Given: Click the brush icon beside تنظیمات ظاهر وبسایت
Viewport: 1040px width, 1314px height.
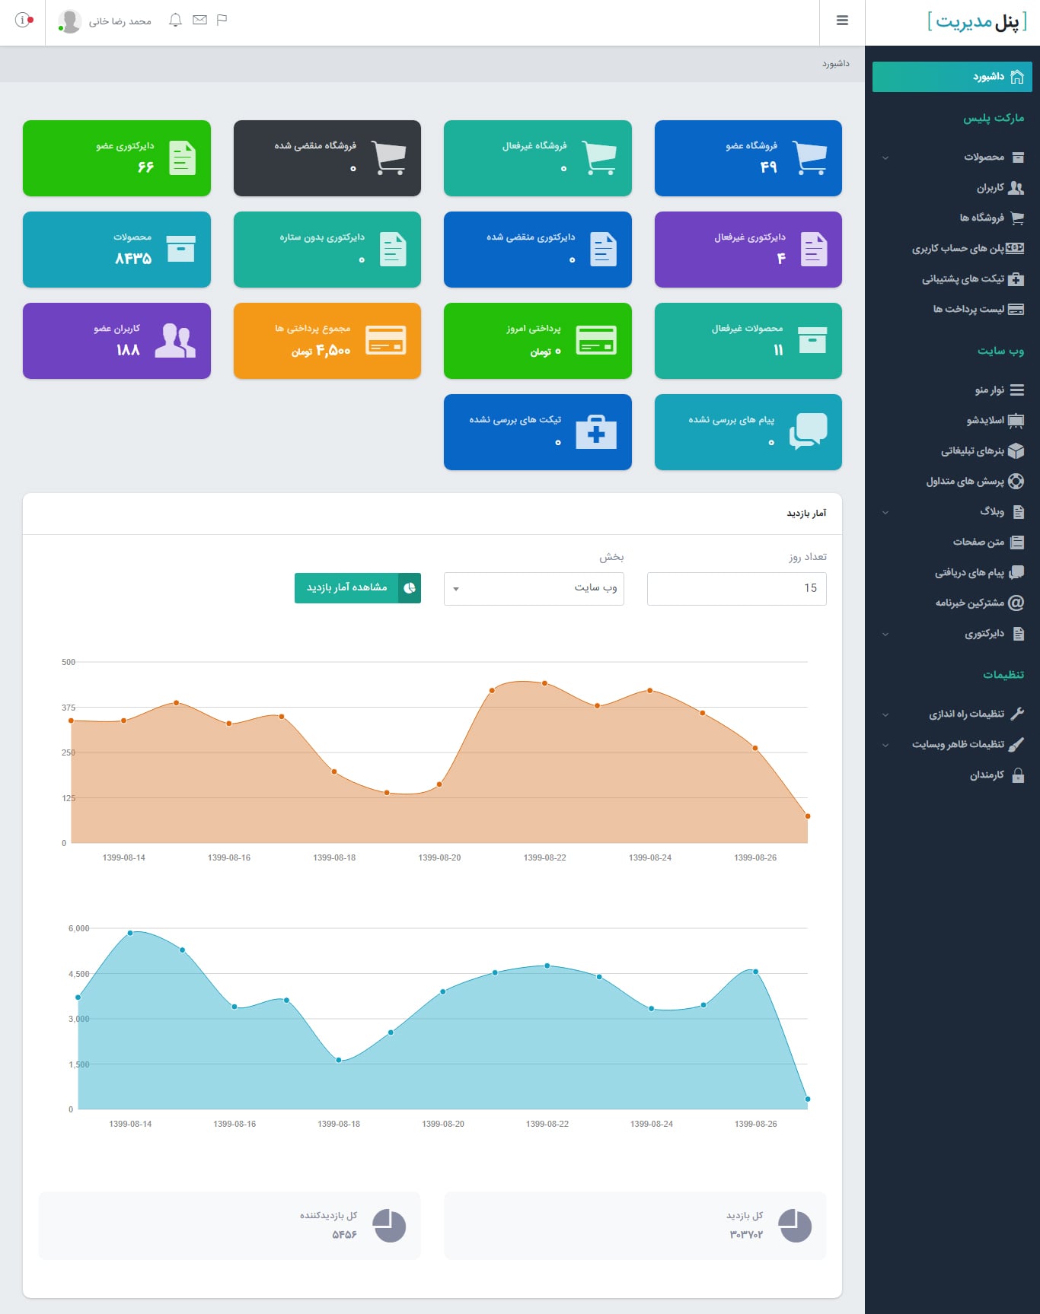Looking at the screenshot, I should coord(1016,745).
